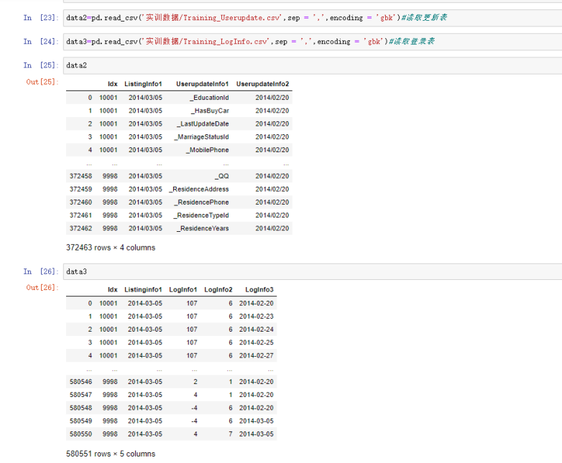Image resolution: width=562 pixels, height=463 pixels.
Task: Click row index 580548
Action: (x=80, y=408)
